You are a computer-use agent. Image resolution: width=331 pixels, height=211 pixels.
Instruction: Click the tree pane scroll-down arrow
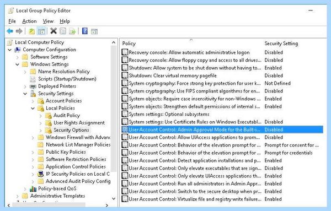114,198
